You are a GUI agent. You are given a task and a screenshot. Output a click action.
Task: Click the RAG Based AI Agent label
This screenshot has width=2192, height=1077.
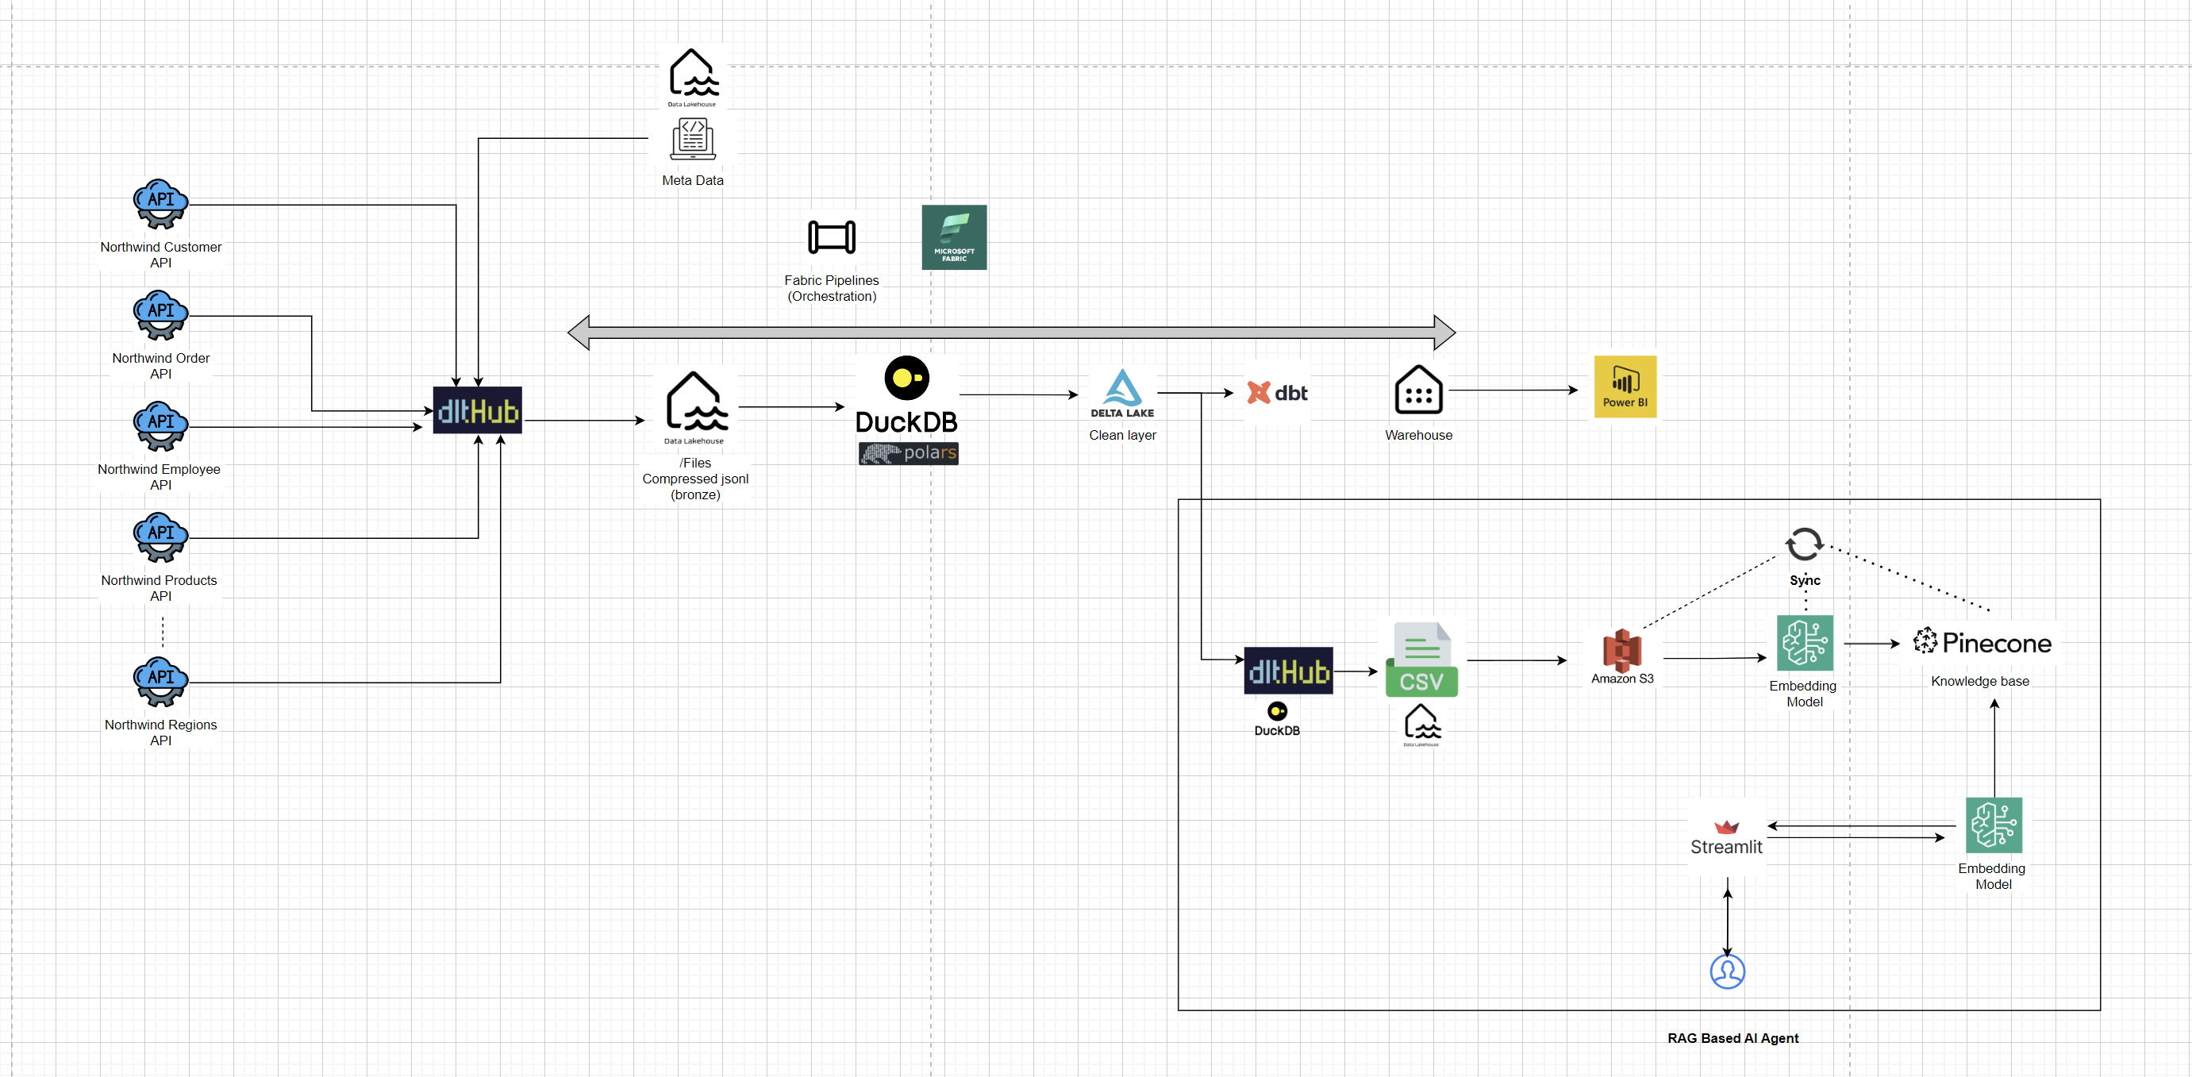[x=1732, y=1038]
